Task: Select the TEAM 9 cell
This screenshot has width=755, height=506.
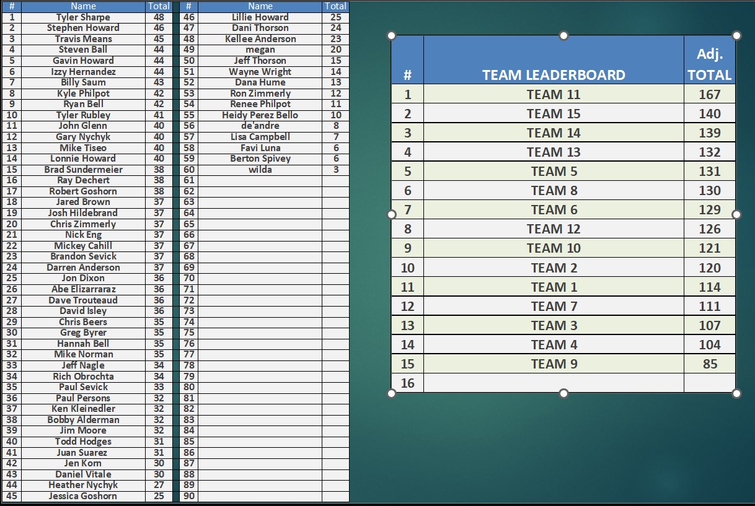Action: [x=554, y=364]
